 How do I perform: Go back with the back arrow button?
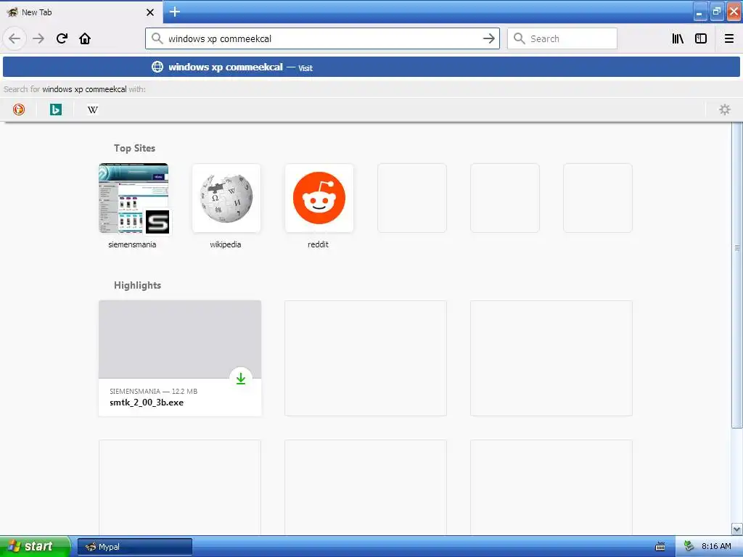click(x=15, y=38)
